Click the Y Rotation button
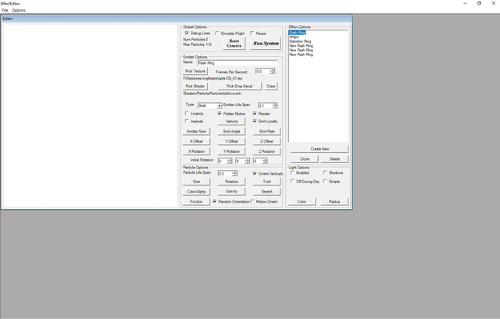Image resolution: width=500 pixels, height=319 pixels. pos(231,151)
